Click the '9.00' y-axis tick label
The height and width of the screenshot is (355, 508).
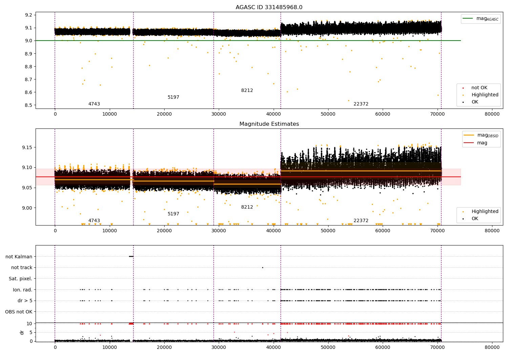(x=27, y=208)
